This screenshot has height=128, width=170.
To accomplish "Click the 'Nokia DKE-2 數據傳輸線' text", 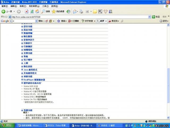I will (35, 97).
